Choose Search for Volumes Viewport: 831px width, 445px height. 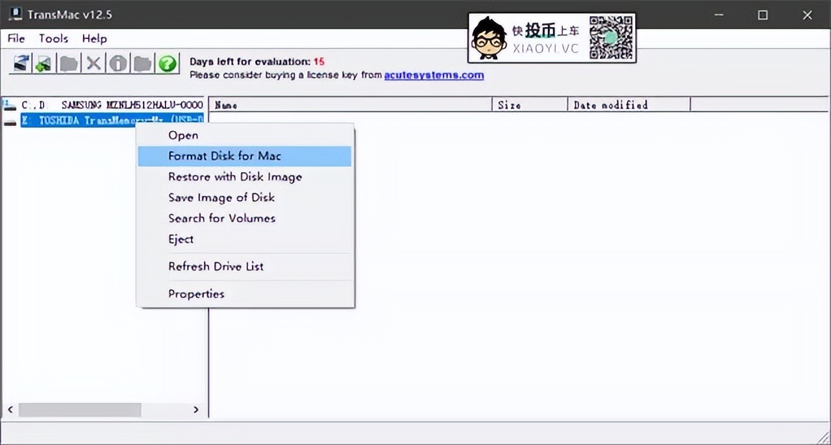coord(245,218)
